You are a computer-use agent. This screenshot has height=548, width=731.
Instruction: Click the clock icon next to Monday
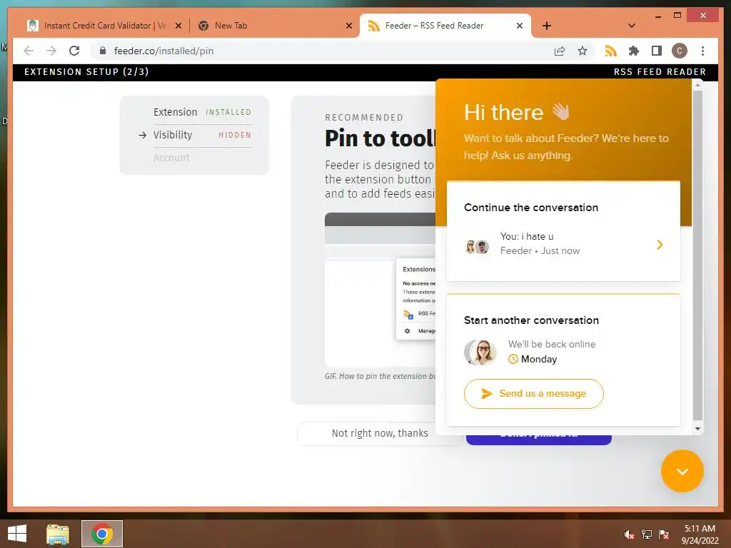[513, 359]
